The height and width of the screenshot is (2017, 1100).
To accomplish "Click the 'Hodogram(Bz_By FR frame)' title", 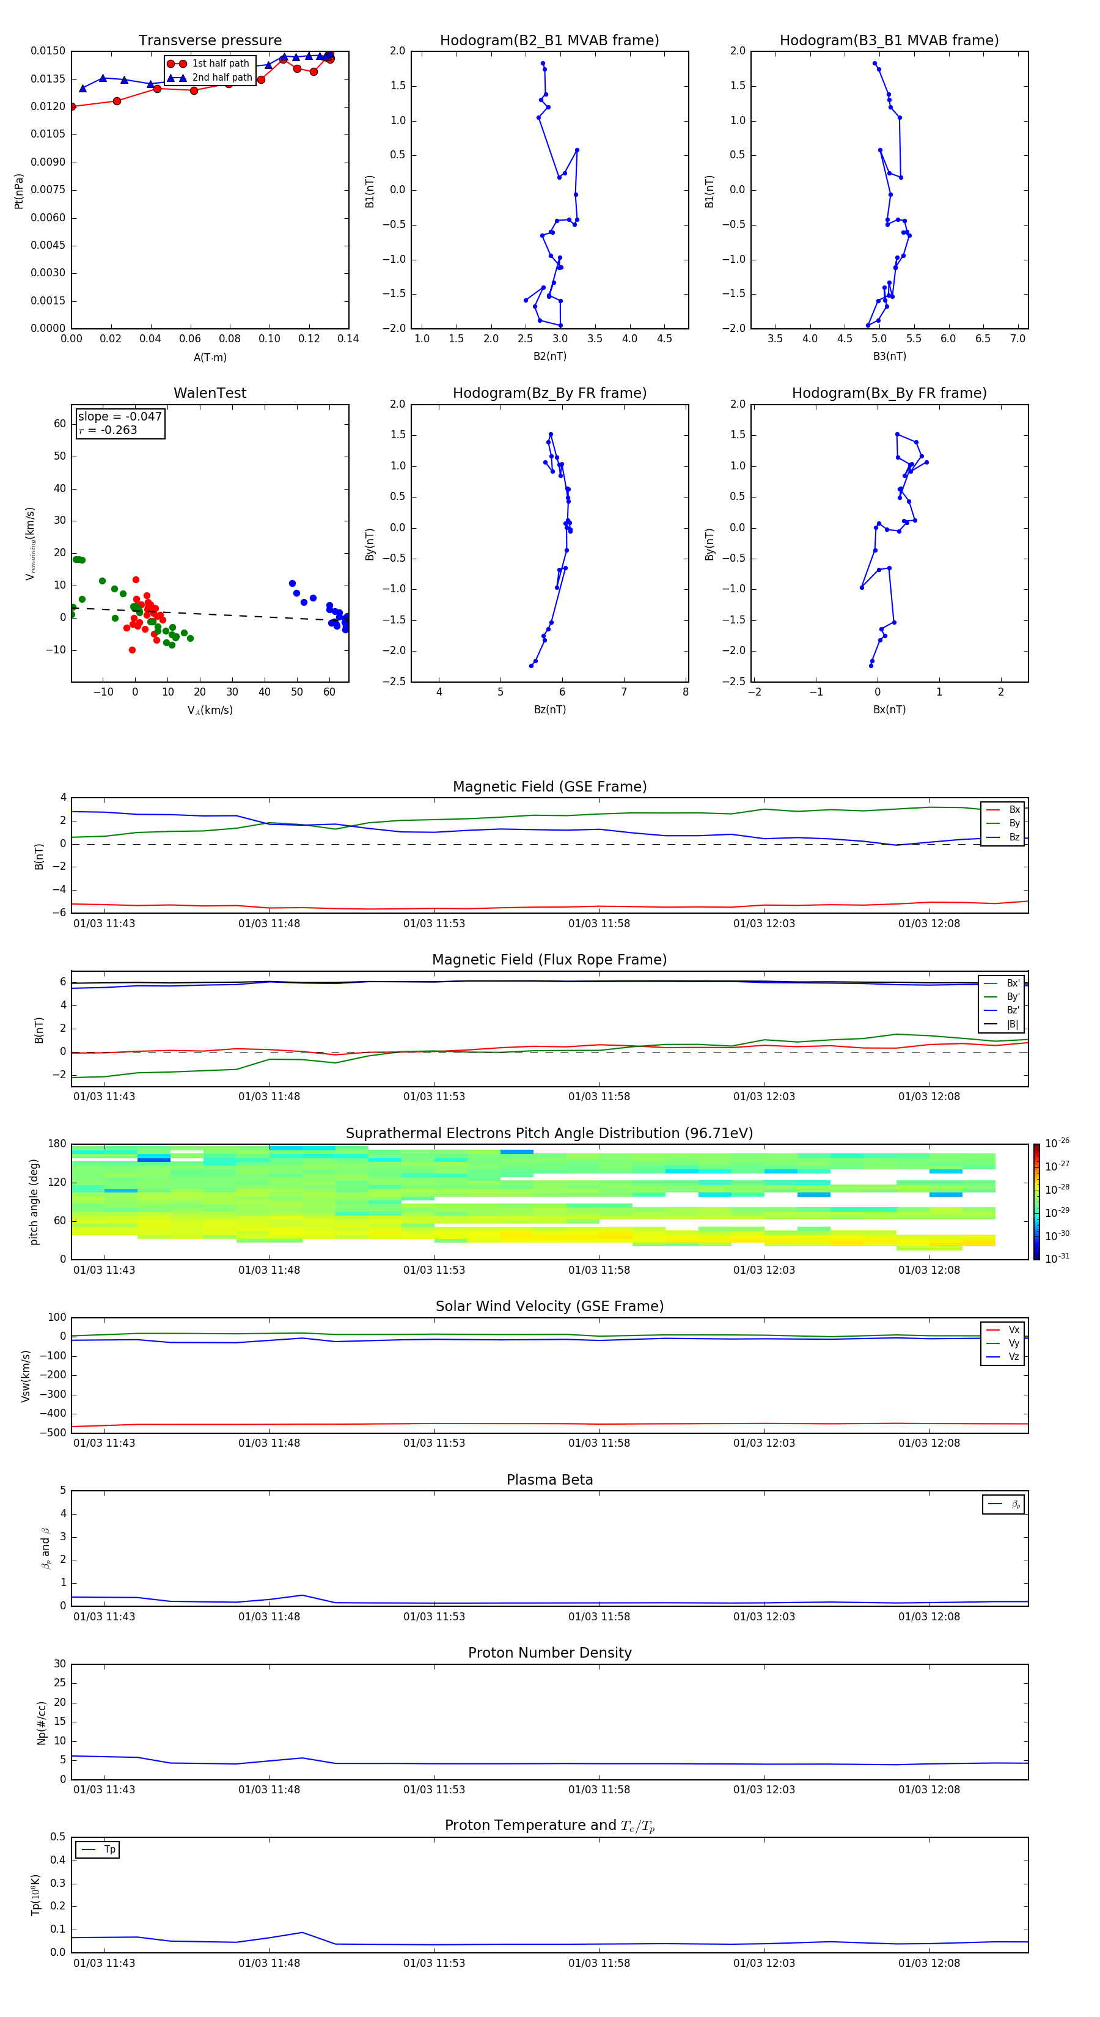I will [549, 393].
